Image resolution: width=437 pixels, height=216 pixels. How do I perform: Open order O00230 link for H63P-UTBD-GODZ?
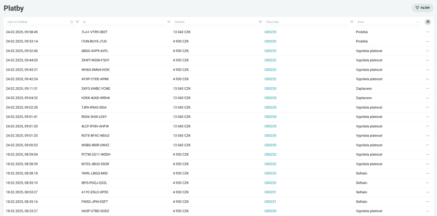[x=271, y=211]
